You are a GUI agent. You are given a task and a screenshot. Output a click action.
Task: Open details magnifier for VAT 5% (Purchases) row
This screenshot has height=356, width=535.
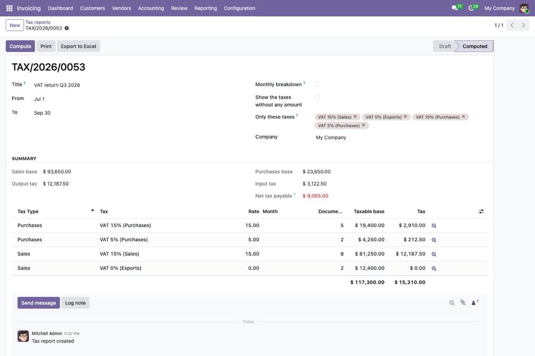(434, 240)
